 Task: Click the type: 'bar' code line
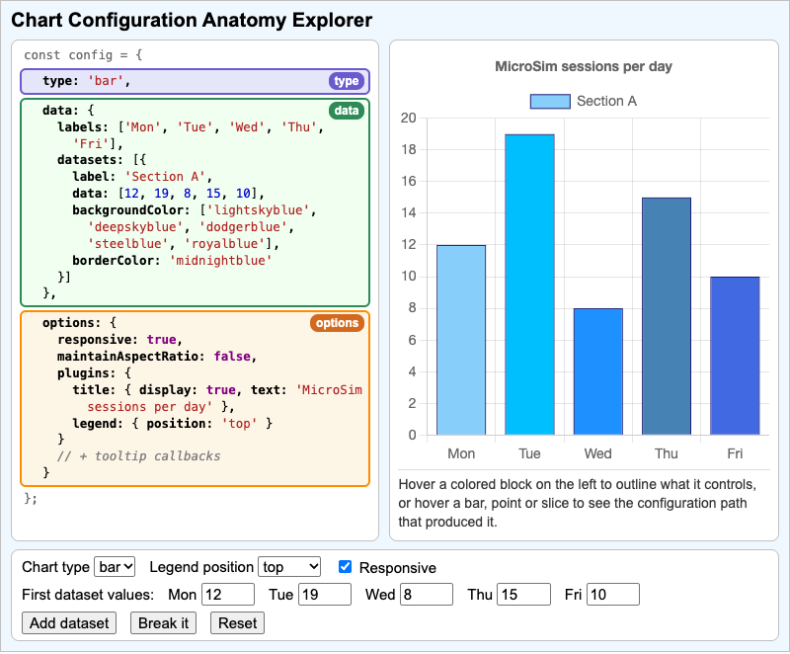(x=87, y=81)
